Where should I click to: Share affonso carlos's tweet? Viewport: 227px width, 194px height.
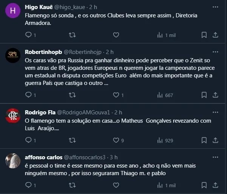215,185
